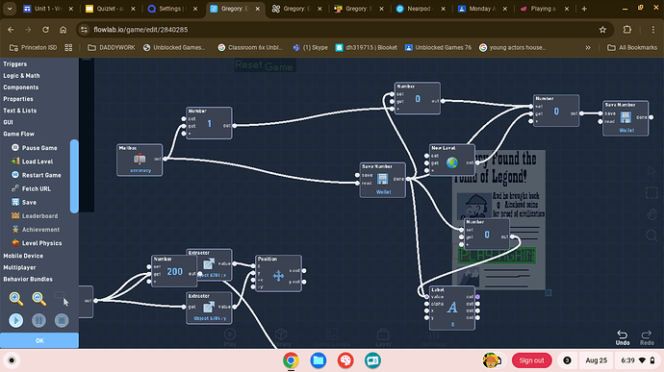The width and height of the screenshot is (664, 372).
Task: Add a Save behavior
Action: [24, 202]
